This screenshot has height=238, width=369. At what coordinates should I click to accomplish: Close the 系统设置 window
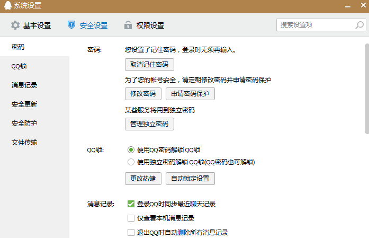tap(363, 5)
